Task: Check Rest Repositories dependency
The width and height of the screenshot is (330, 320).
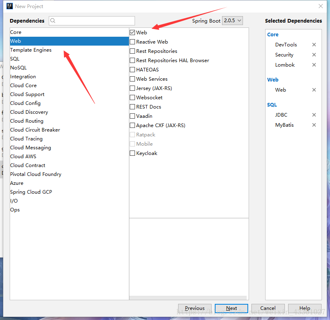Action: pyautogui.click(x=133, y=51)
